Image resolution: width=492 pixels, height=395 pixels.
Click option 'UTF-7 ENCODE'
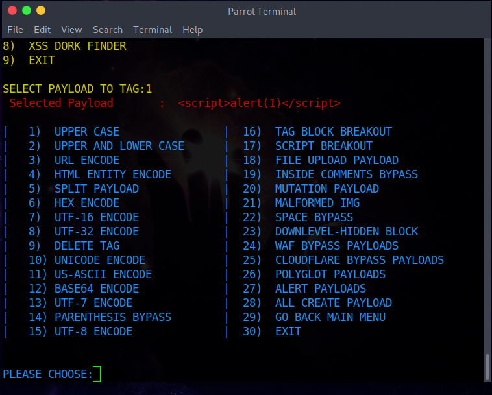click(x=93, y=303)
